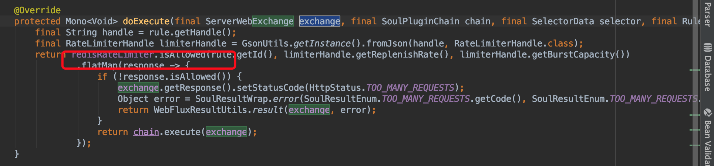Click the SoulResultWrap.error method call

(247, 99)
